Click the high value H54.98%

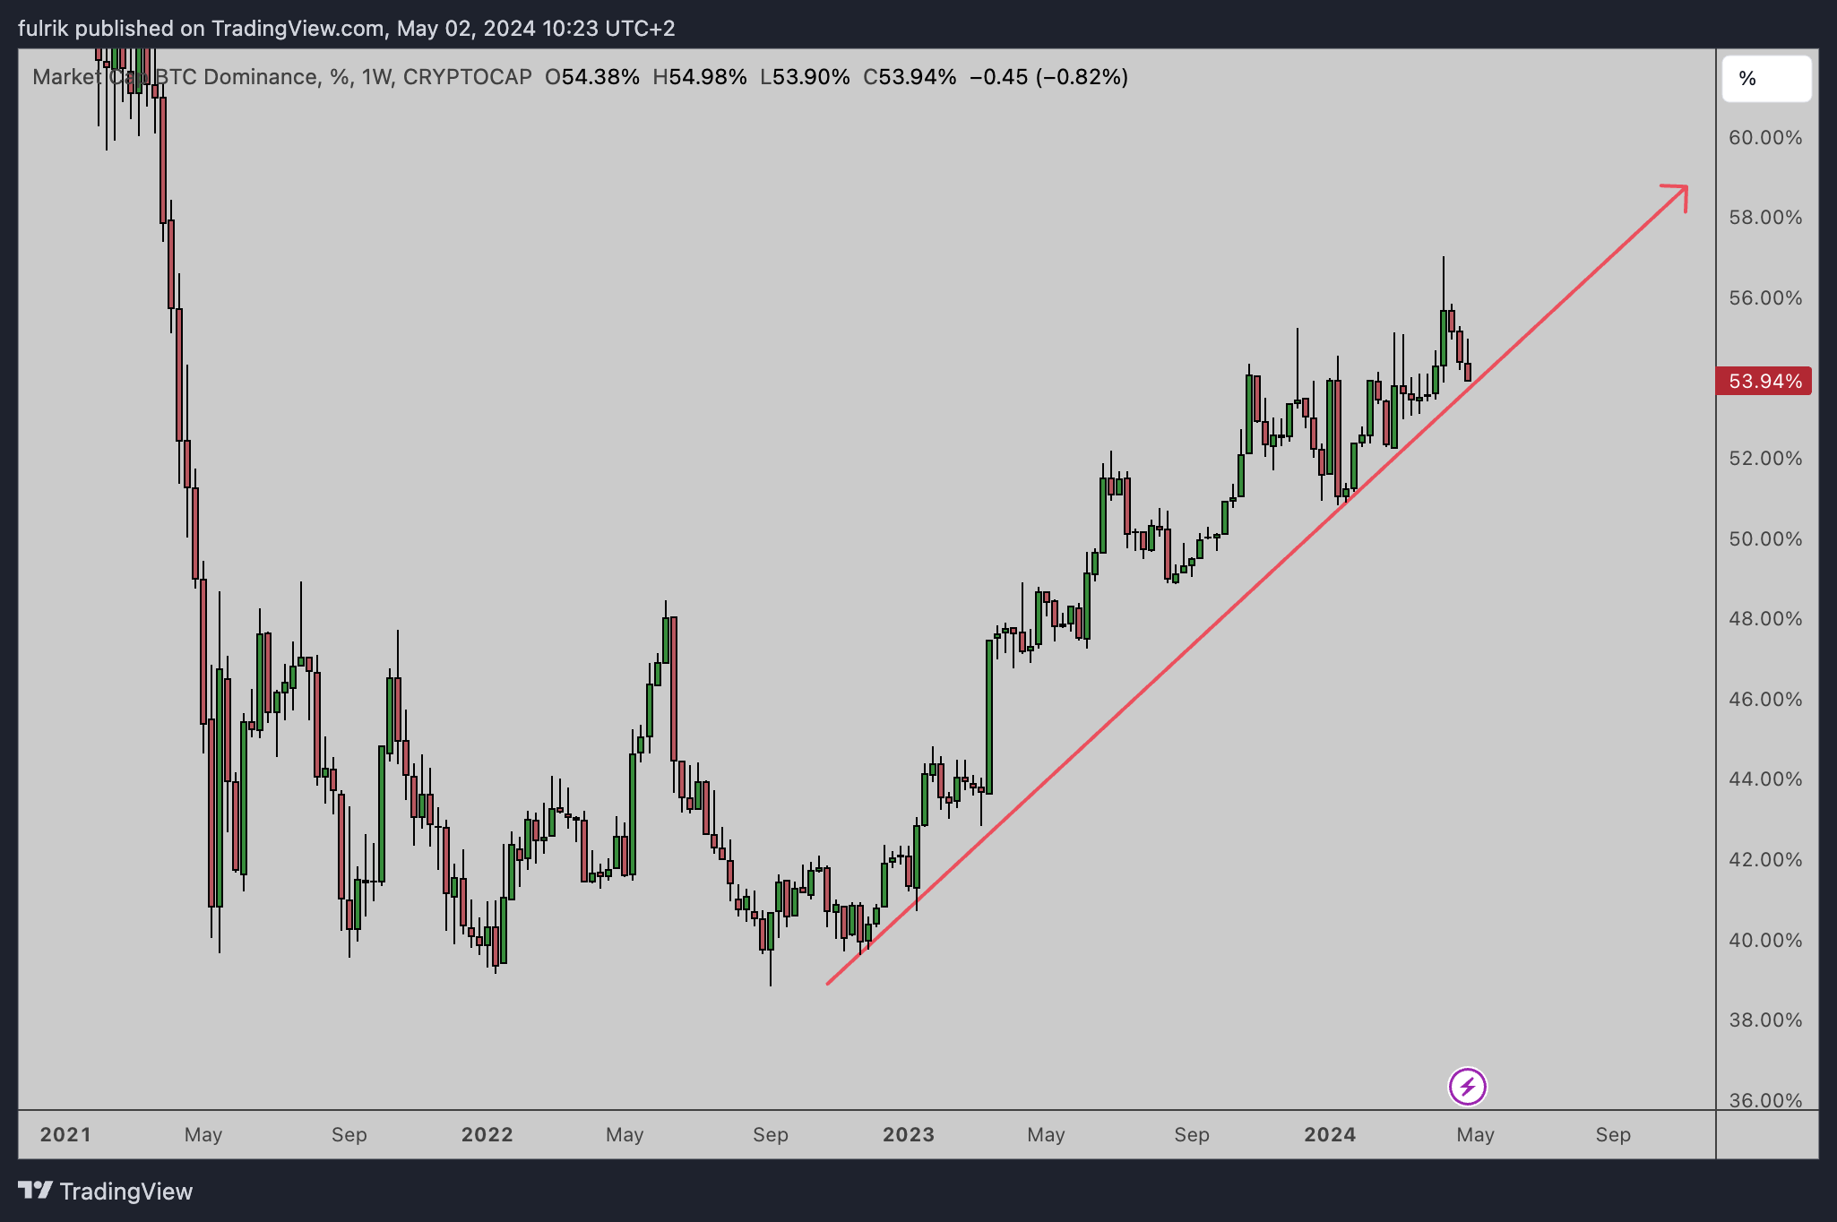pos(700,77)
